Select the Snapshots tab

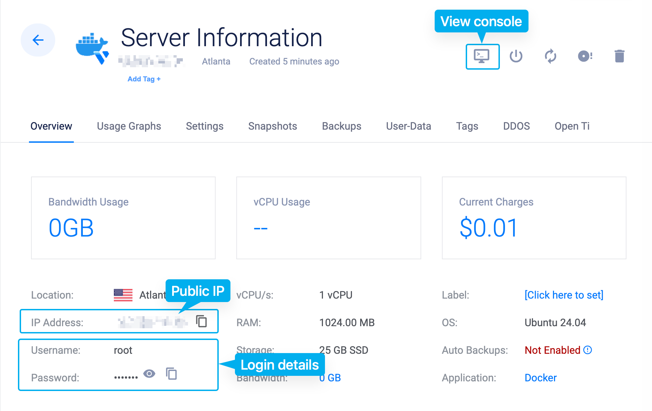point(273,126)
